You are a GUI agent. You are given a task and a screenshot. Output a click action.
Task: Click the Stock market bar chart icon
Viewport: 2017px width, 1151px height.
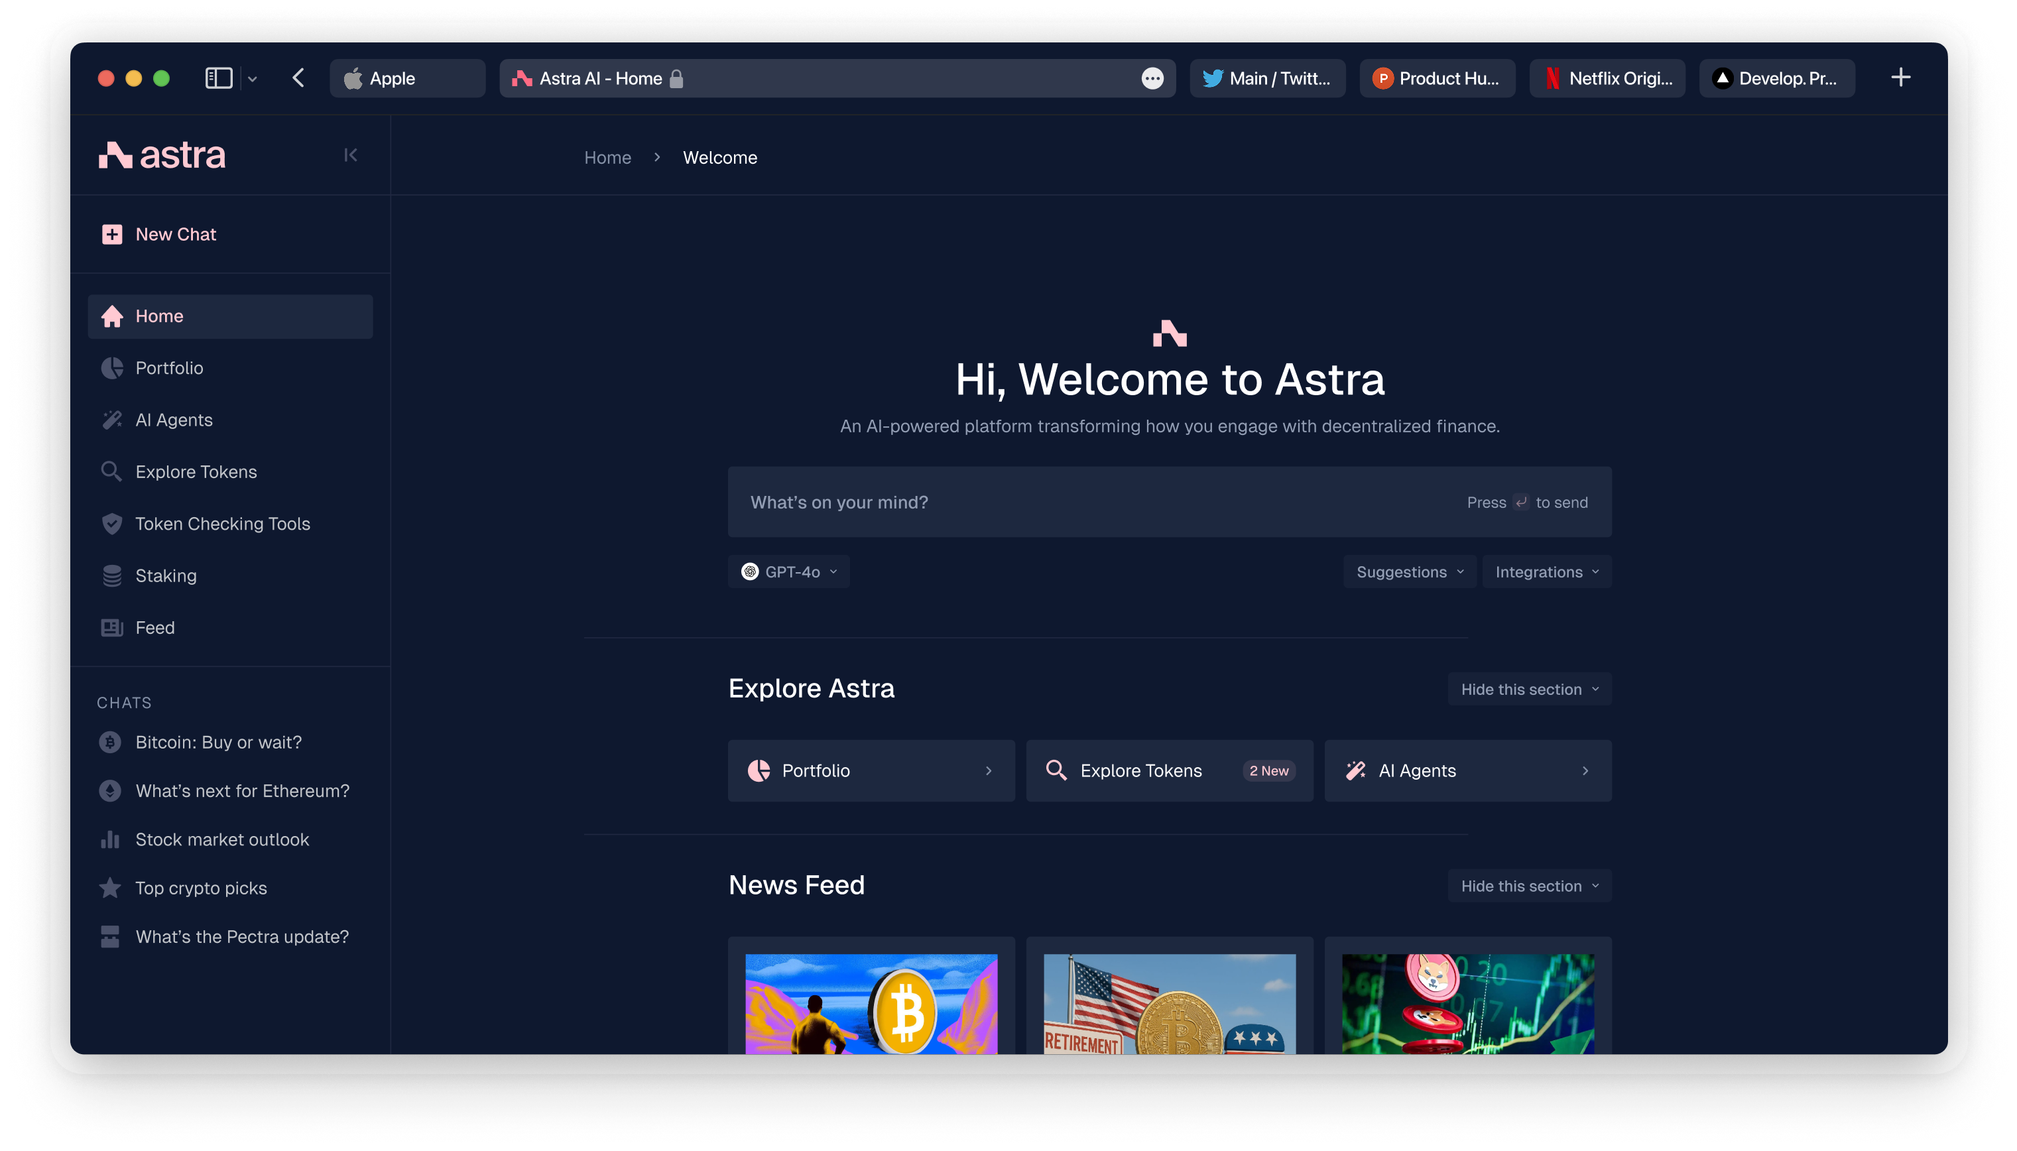pos(110,839)
